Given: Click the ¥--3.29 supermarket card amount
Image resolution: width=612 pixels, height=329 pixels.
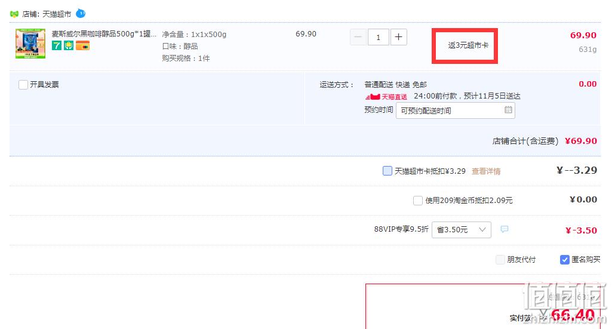Looking at the screenshot, I should [x=577, y=171].
